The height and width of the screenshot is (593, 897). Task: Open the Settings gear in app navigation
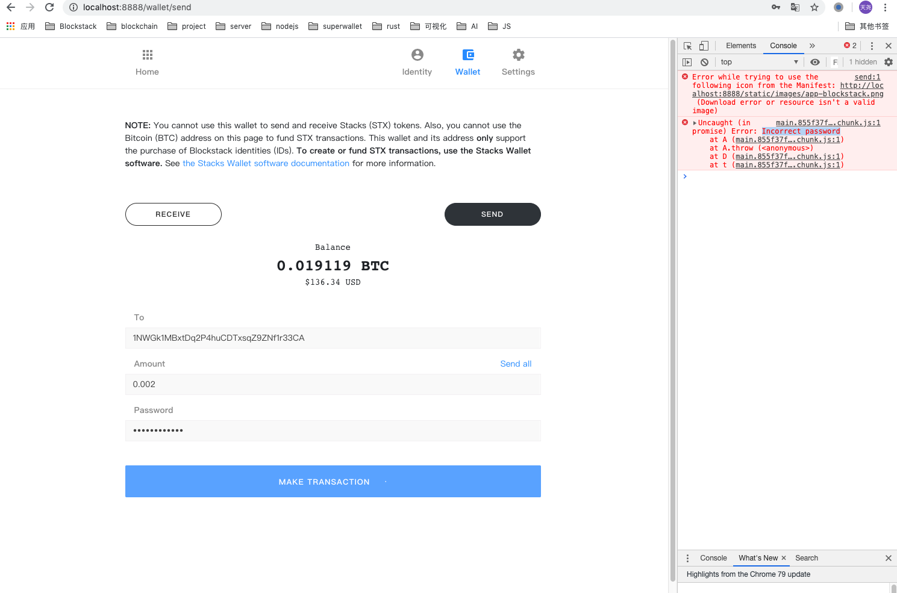coord(519,55)
